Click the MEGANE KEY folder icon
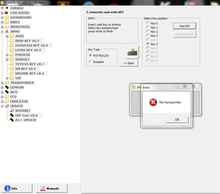Viewport: 220px width, 194px height. [x=12, y=73]
